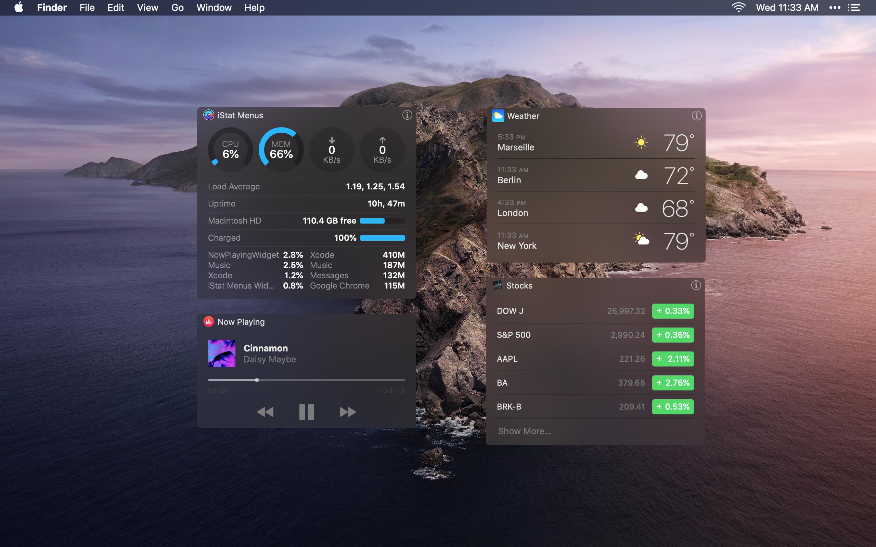Select the Berlin weather row
The image size is (876, 547).
pos(596,175)
